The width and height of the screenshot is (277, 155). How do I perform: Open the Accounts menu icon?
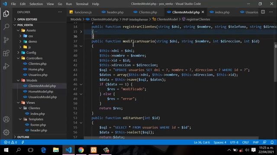click(x=6, y=119)
